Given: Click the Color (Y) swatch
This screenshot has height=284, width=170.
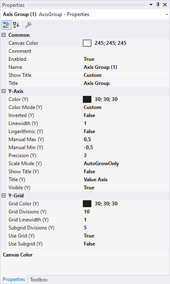Looking at the screenshot, I should 87,99.
